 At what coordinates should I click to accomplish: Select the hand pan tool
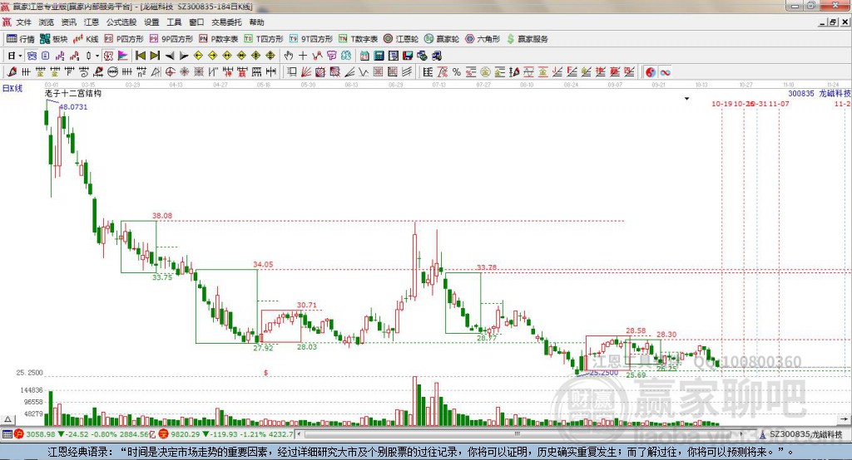(x=288, y=56)
